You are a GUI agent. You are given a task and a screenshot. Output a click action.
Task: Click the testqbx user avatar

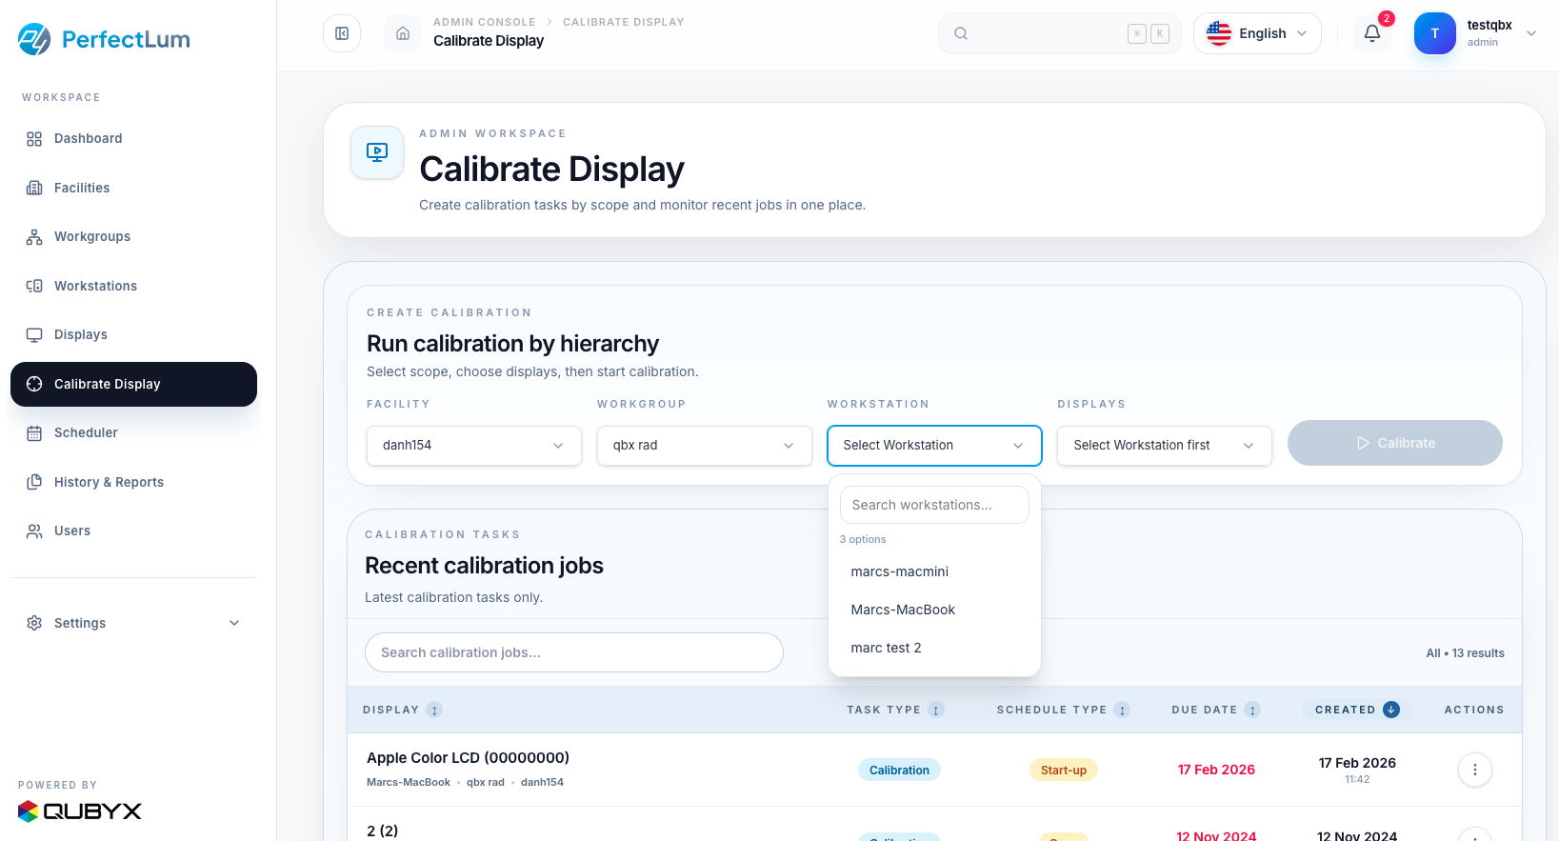coord(1434,33)
